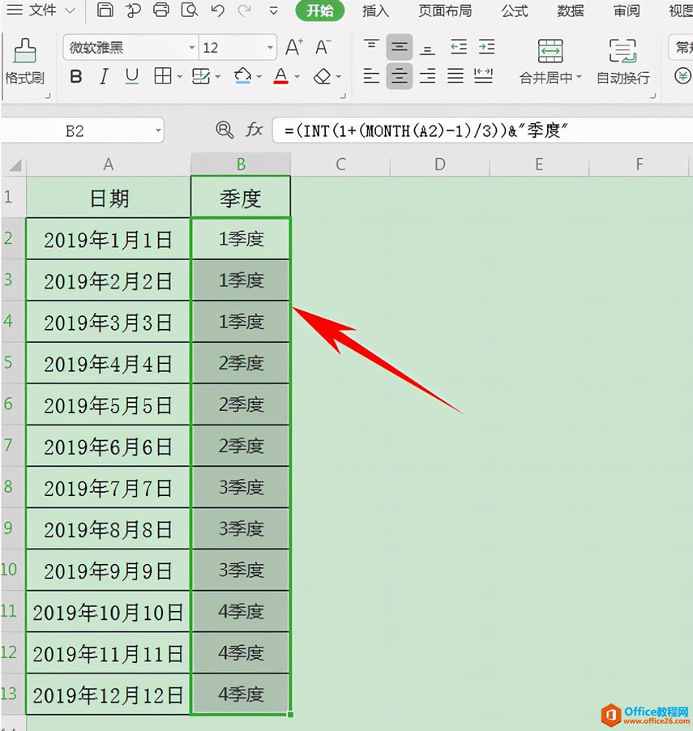This screenshot has height=731, width=693.
Task: Click the cell borders icon
Action: click(162, 75)
